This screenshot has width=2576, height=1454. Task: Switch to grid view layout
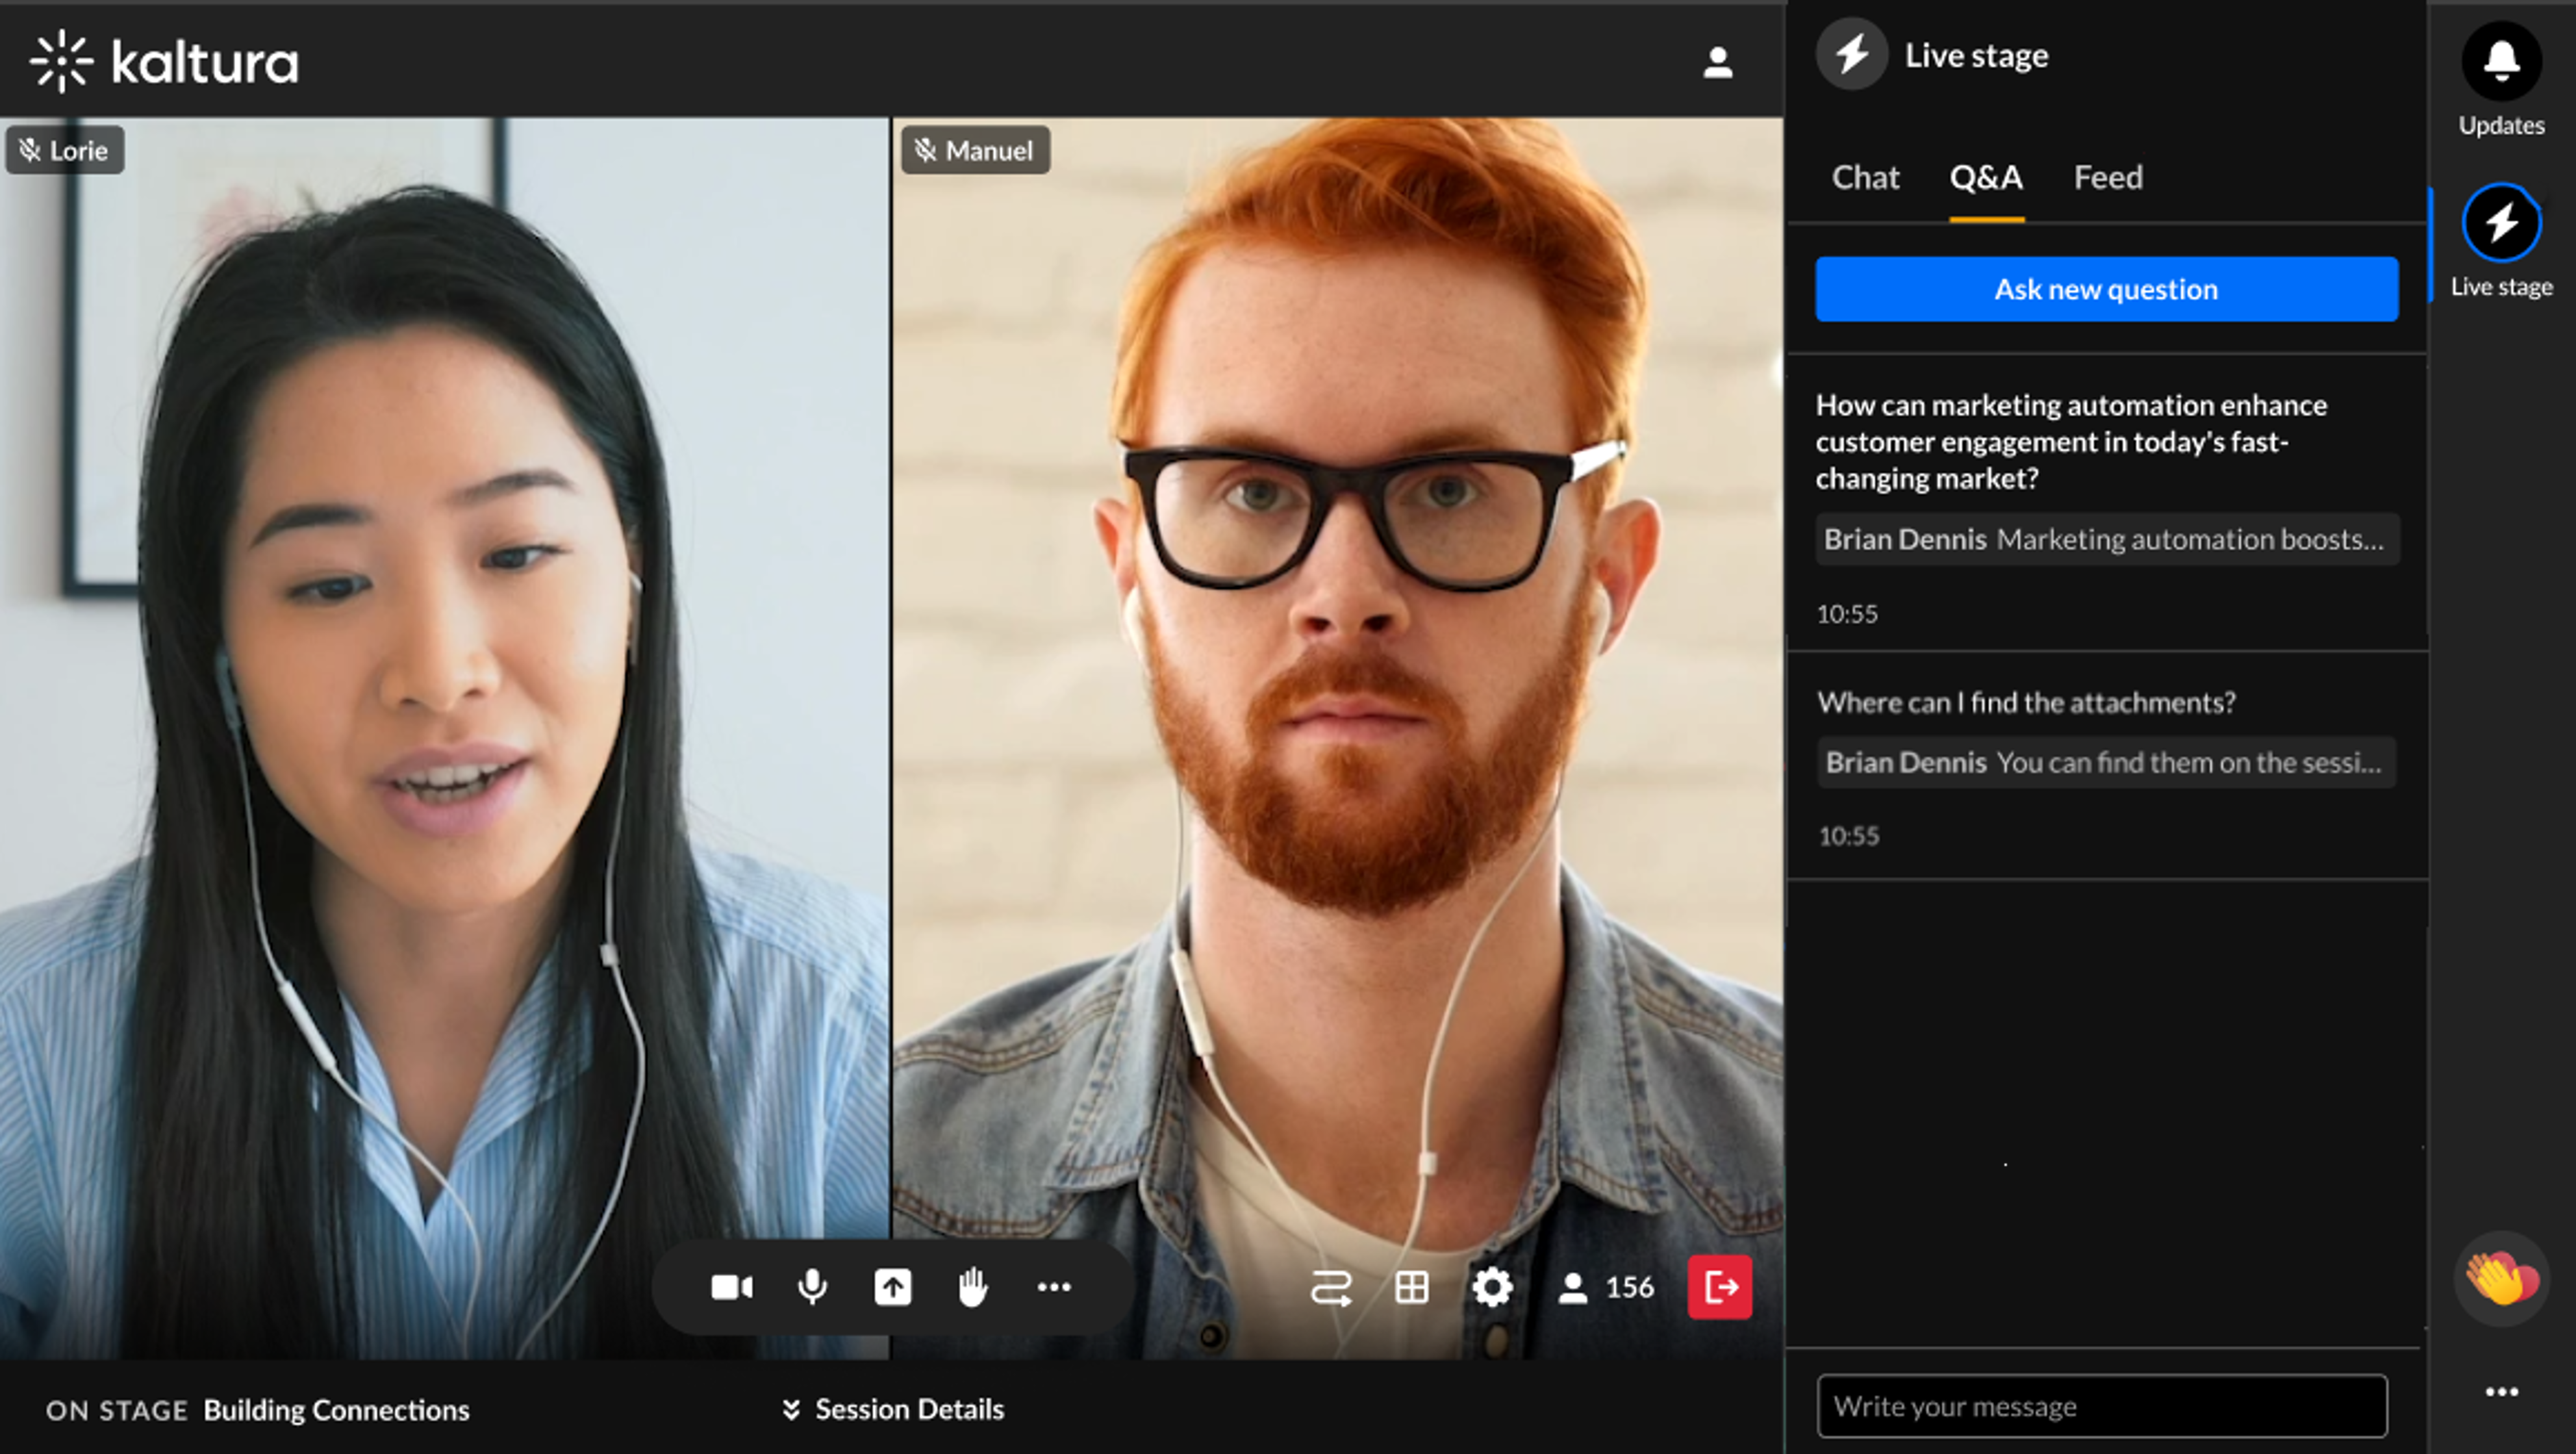click(x=1411, y=1287)
